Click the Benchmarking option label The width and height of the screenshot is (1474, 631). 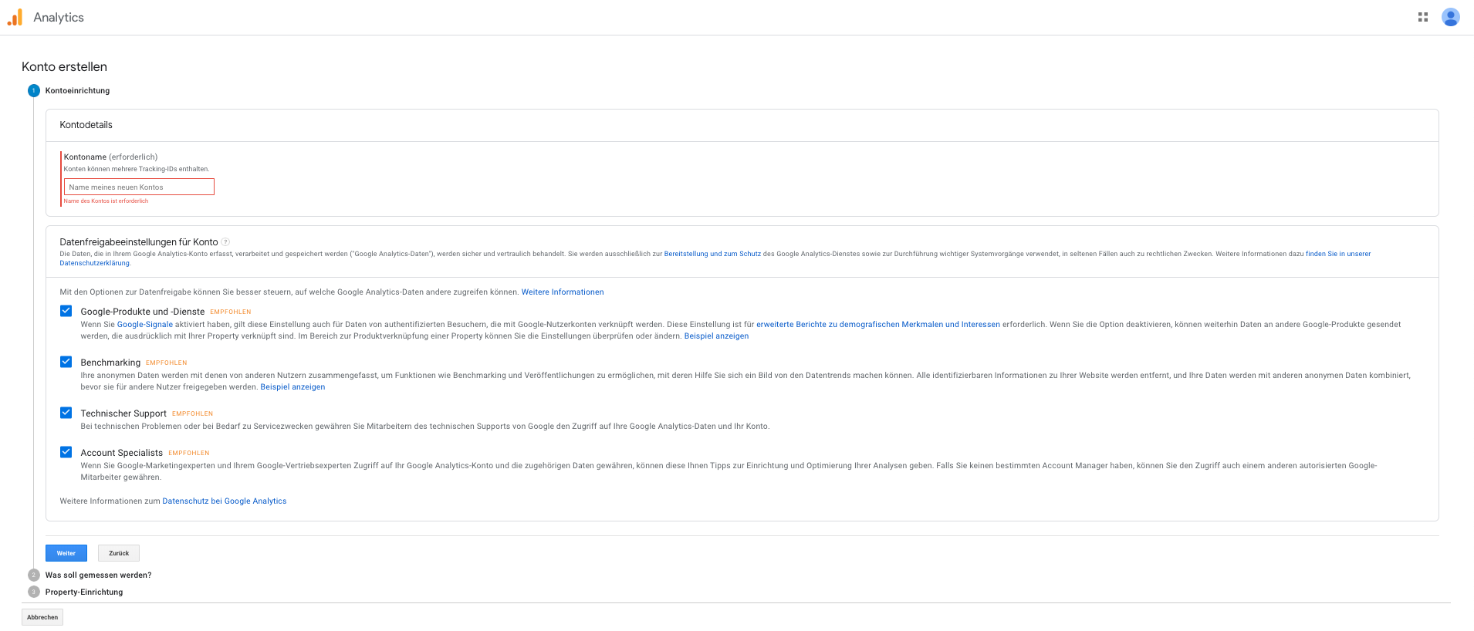[x=110, y=363]
